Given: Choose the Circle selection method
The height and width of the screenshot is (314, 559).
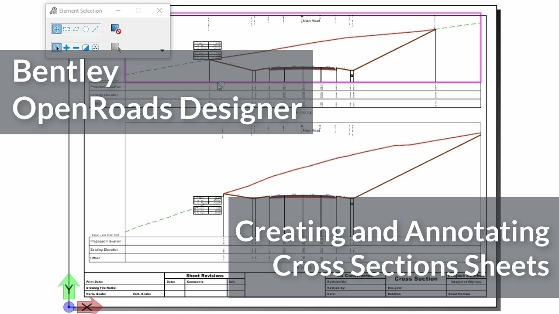Looking at the screenshot, I should (x=86, y=29).
